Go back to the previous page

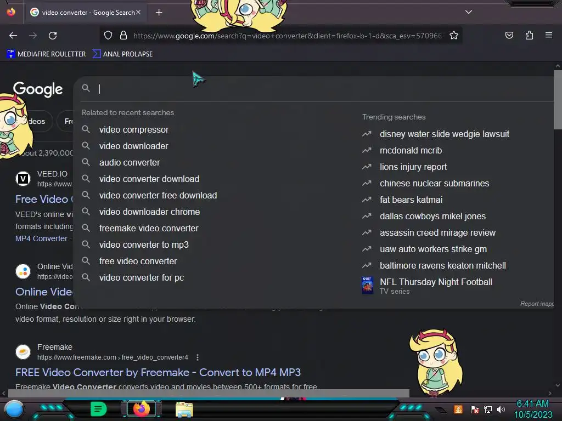[x=13, y=36]
